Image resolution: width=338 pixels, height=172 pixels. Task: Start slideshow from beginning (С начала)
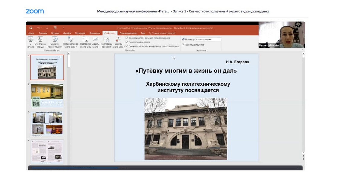coord(30,41)
